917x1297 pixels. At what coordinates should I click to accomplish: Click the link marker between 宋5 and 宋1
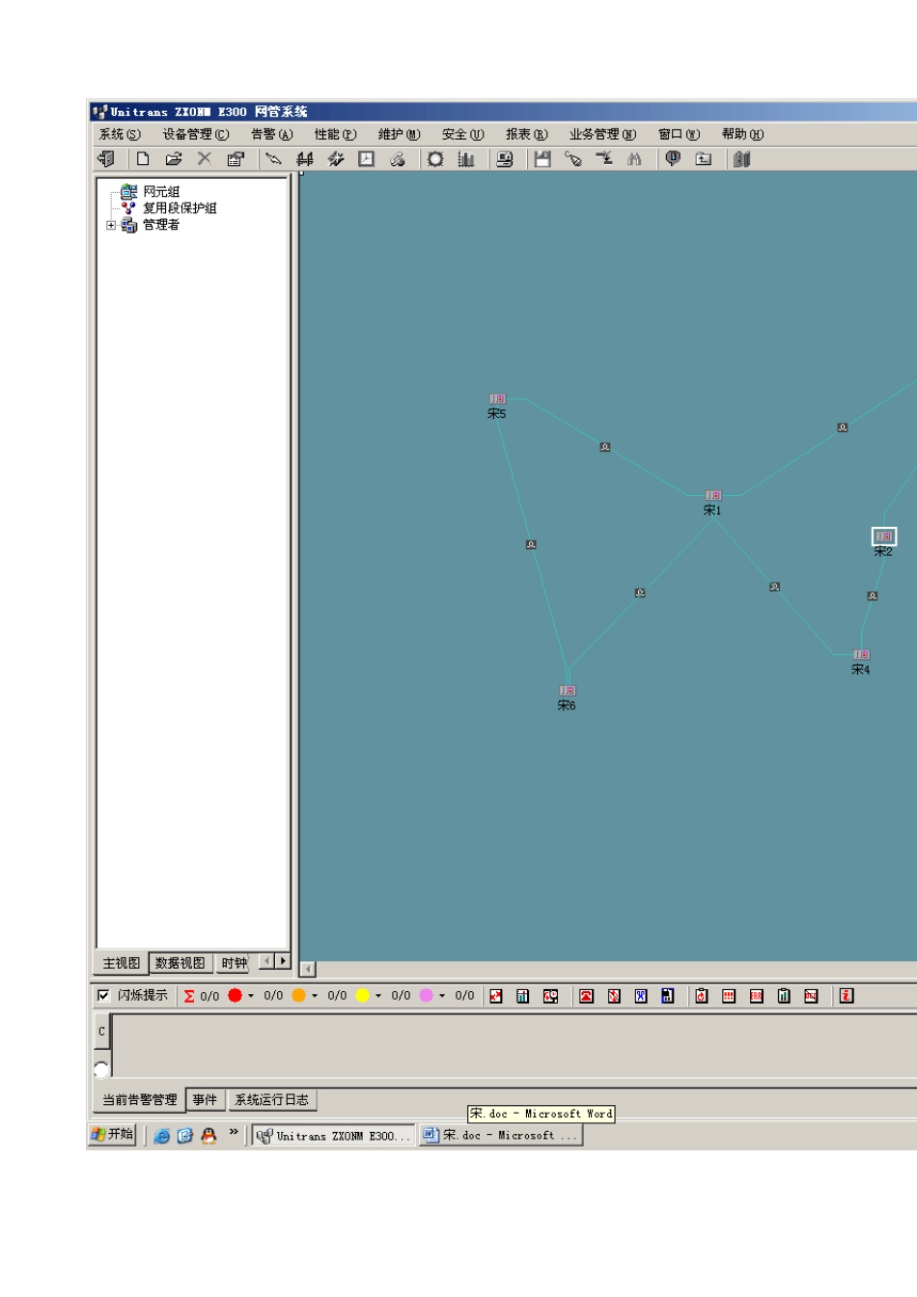[x=605, y=447]
